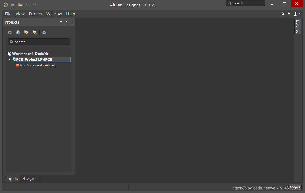Maximize the Altium Designer window

pos(284,4)
